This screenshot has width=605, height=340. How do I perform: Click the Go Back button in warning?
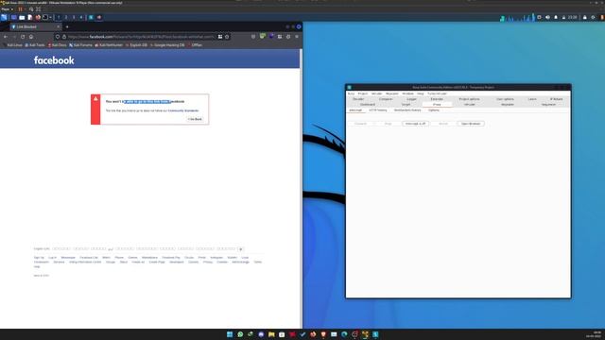(195, 119)
